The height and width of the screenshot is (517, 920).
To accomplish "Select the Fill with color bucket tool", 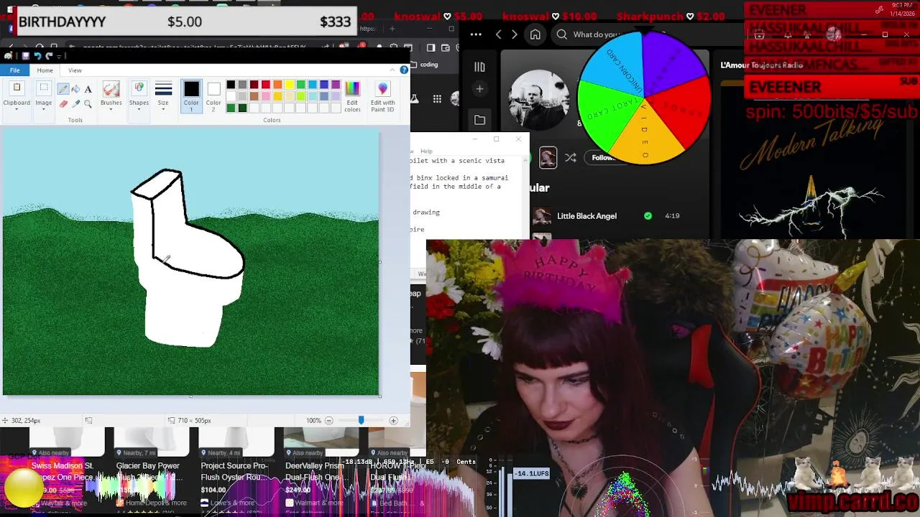I will point(75,89).
